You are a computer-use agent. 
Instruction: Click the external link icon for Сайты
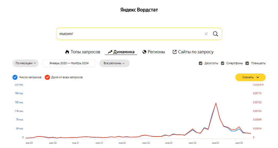click(174, 52)
